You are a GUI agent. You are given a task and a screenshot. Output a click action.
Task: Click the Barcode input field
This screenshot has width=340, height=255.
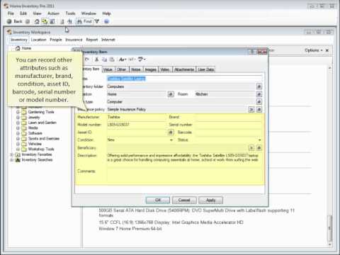click(228, 132)
